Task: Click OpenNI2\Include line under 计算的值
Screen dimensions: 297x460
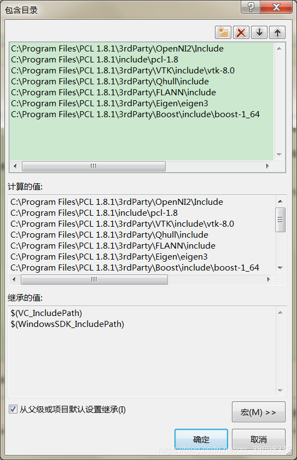Action: (x=117, y=202)
